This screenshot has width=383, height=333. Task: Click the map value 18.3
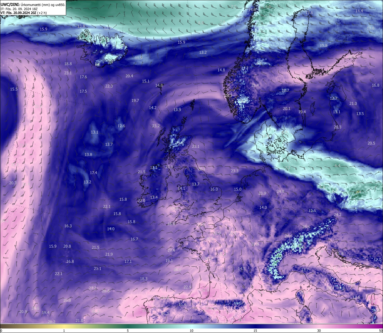click(x=144, y=279)
